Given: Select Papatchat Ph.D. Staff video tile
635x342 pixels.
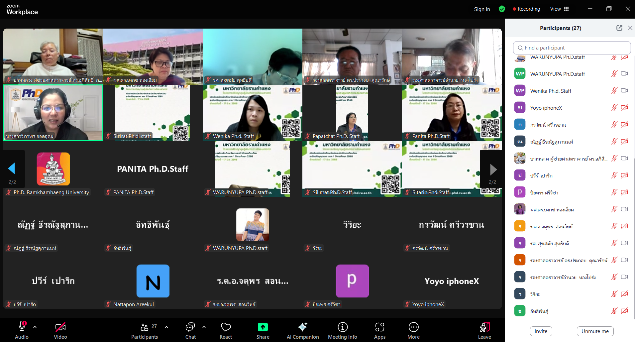Looking at the screenshot, I should (352, 113).
